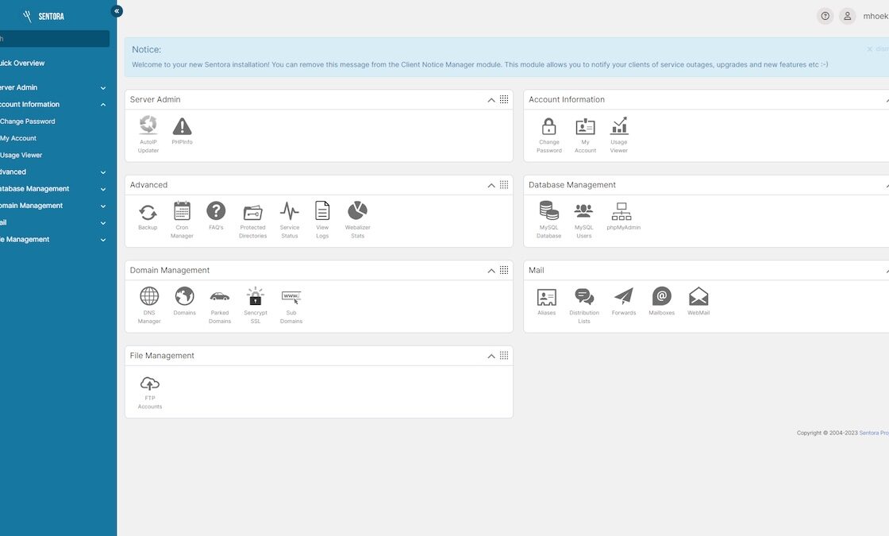
Task: Open the user account profile button
Action: pyautogui.click(x=848, y=16)
